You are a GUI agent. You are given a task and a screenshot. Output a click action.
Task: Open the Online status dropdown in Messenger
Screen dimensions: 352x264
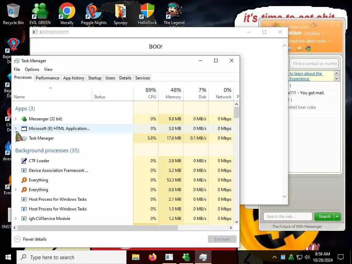(x=323, y=34)
